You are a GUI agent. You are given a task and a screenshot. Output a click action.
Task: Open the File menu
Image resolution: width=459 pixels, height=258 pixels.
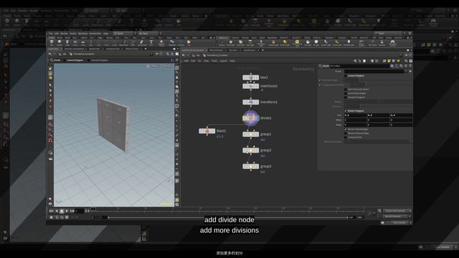[x=51, y=34]
